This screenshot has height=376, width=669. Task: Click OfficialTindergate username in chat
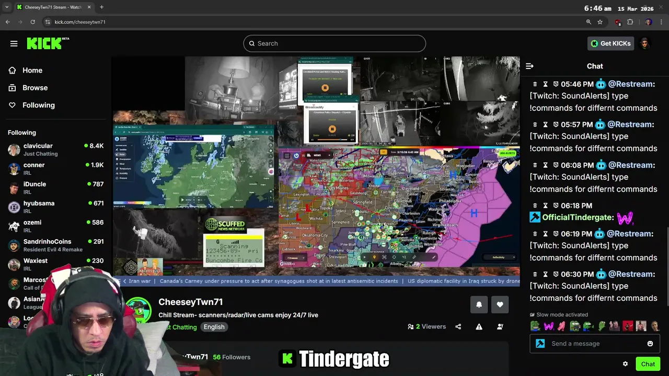tap(578, 217)
